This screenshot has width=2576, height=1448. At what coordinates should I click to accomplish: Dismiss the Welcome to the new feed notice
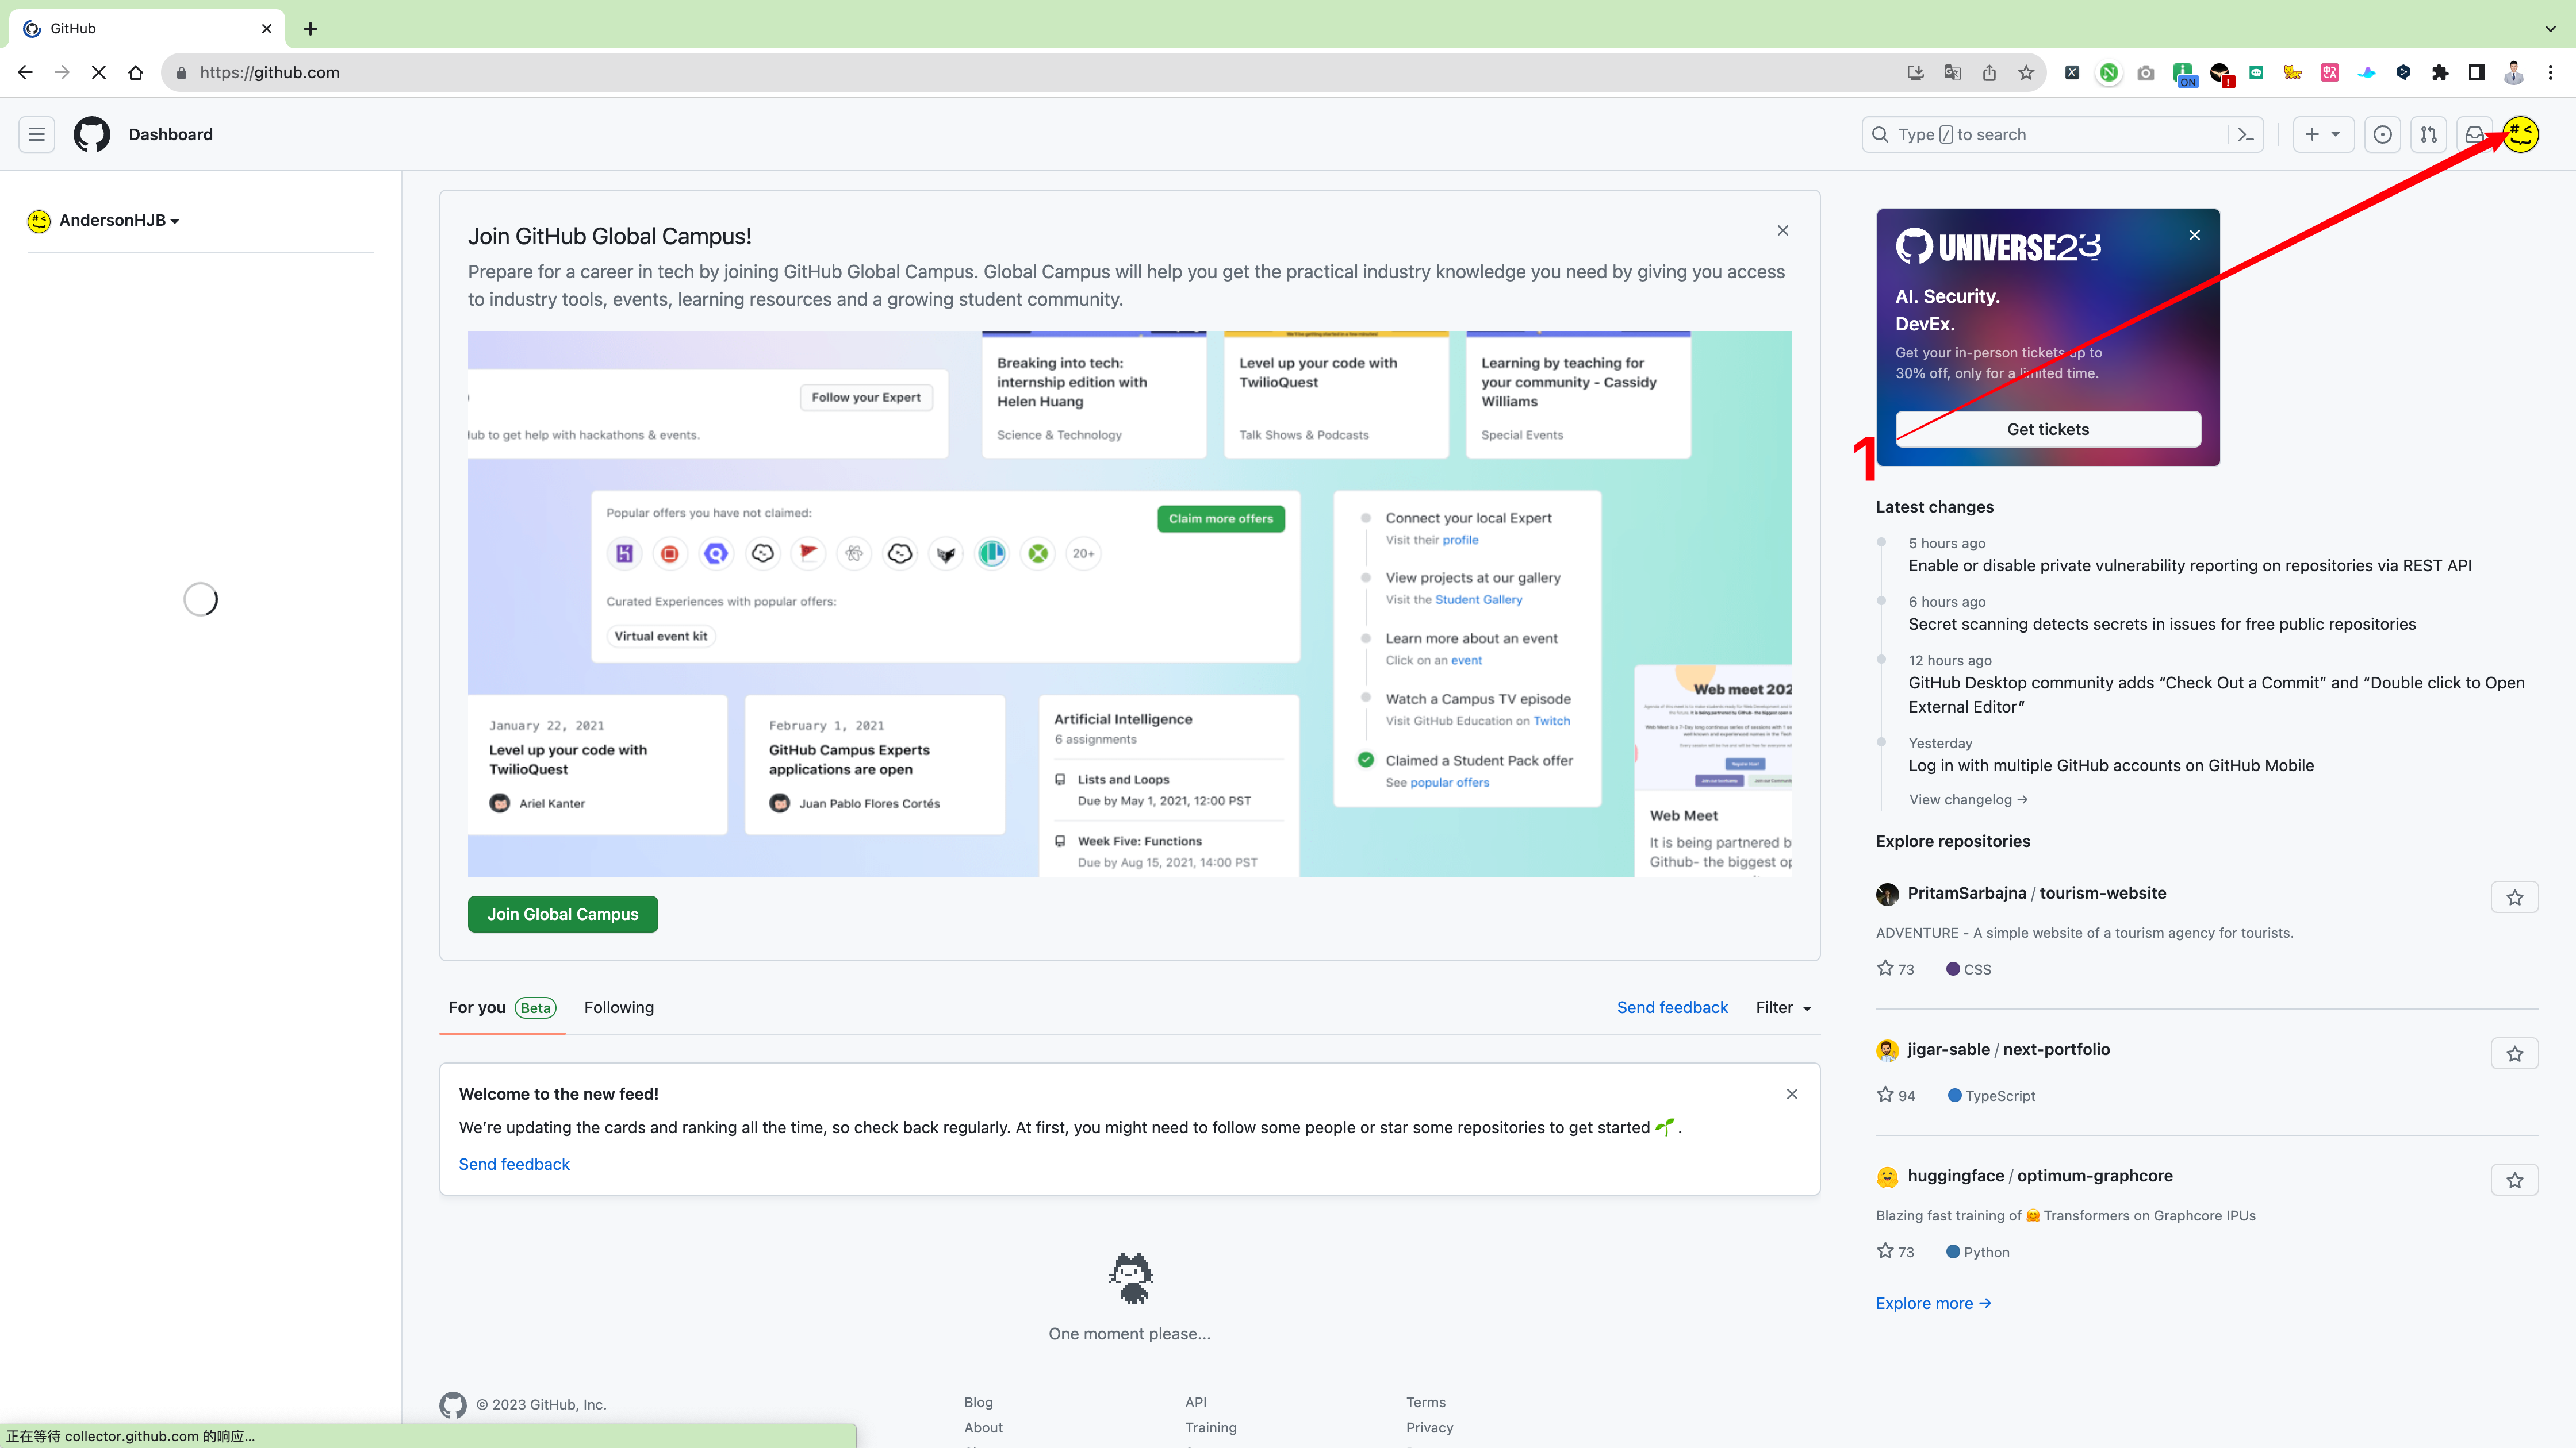pos(1792,1094)
